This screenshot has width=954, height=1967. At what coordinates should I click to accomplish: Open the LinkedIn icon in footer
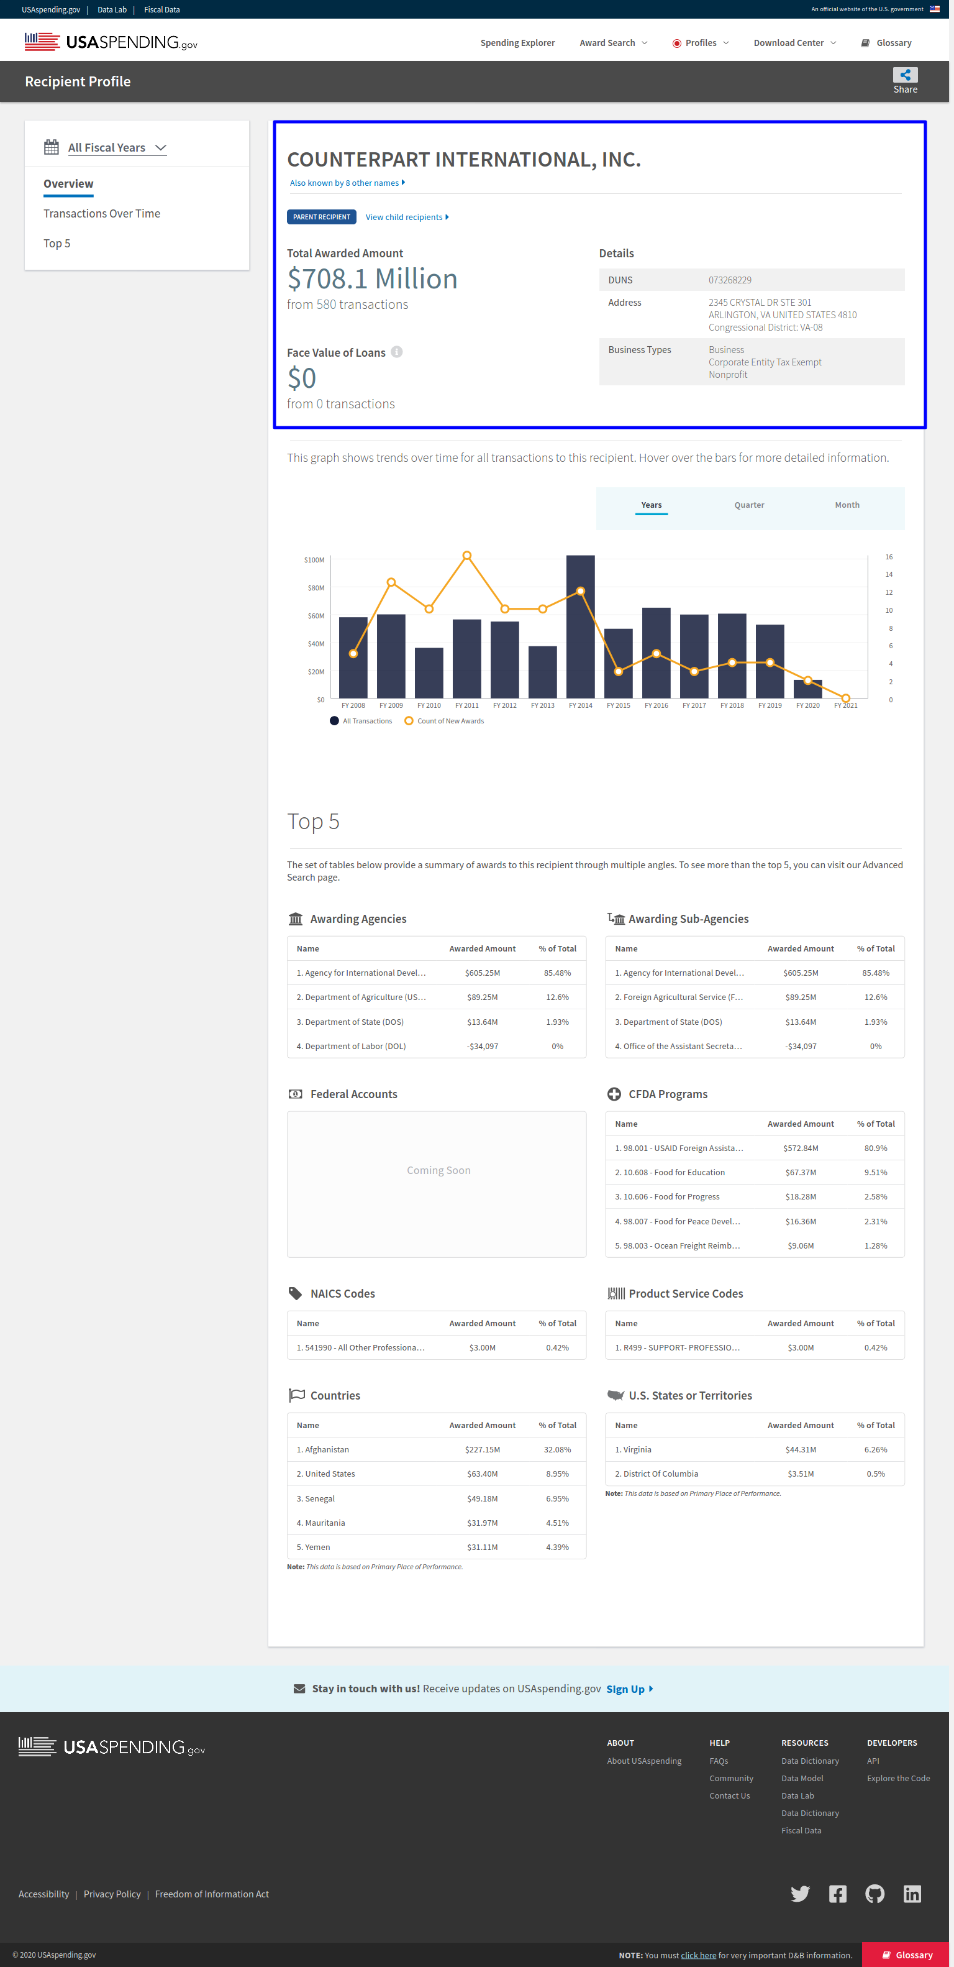coord(912,1894)
